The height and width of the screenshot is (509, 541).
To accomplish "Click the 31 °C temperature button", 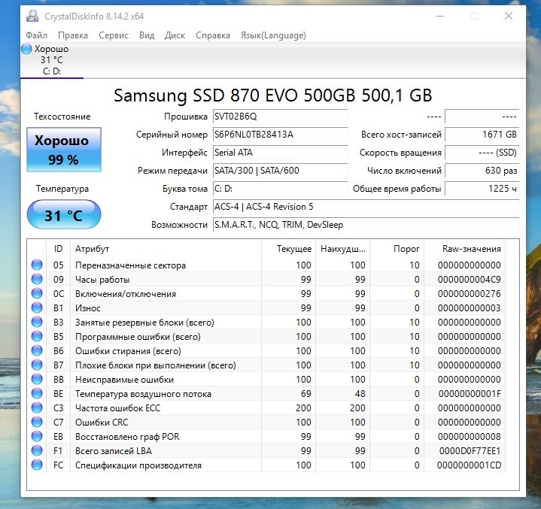I will point(63,216).
